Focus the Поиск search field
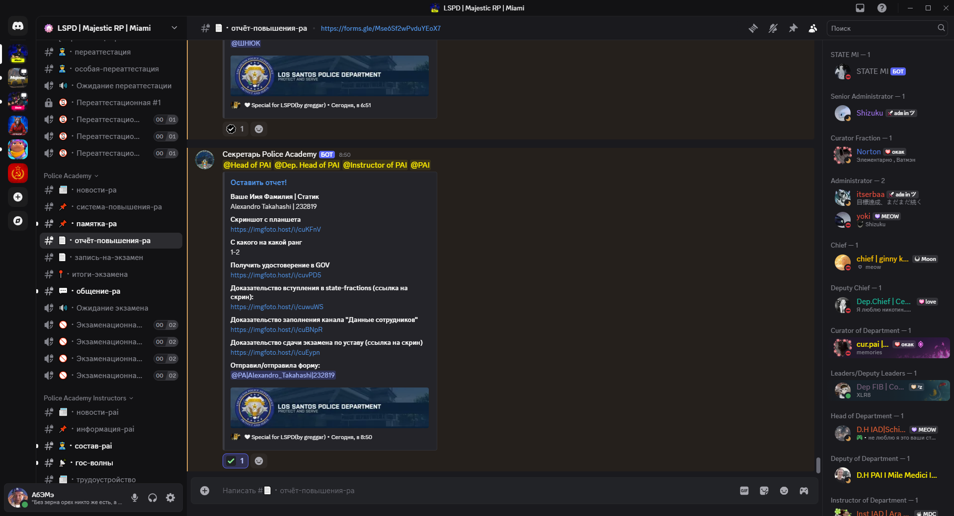Viewport: 954px width, 516px height. tap(882, 28)
